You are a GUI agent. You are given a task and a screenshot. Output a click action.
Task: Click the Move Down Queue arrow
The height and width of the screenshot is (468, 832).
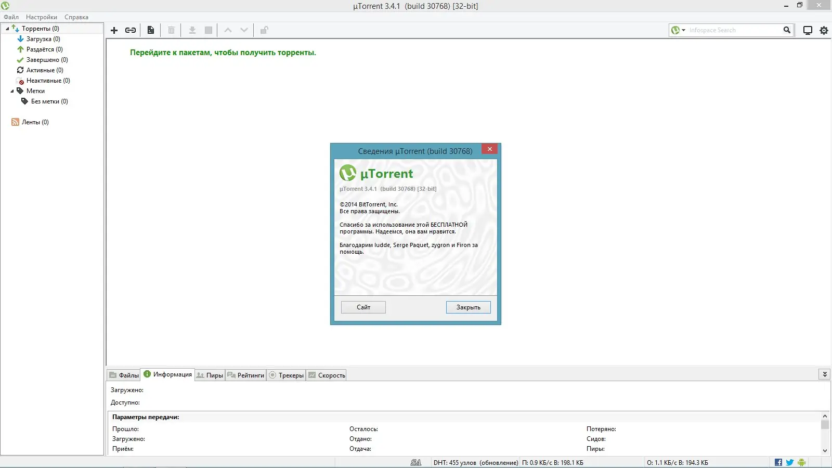(x=244, y=30)
